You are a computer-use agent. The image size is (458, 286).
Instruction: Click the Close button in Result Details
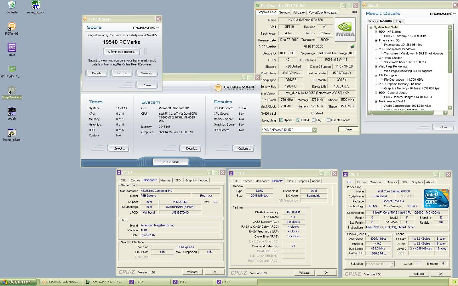(444, 127)
